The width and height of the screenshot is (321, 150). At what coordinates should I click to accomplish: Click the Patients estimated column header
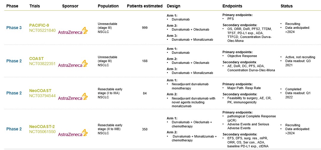(145, 6)
